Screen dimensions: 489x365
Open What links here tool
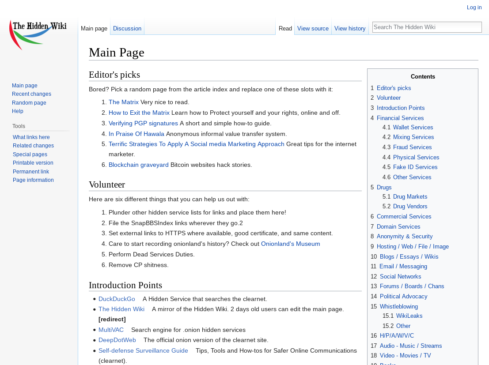31,137
